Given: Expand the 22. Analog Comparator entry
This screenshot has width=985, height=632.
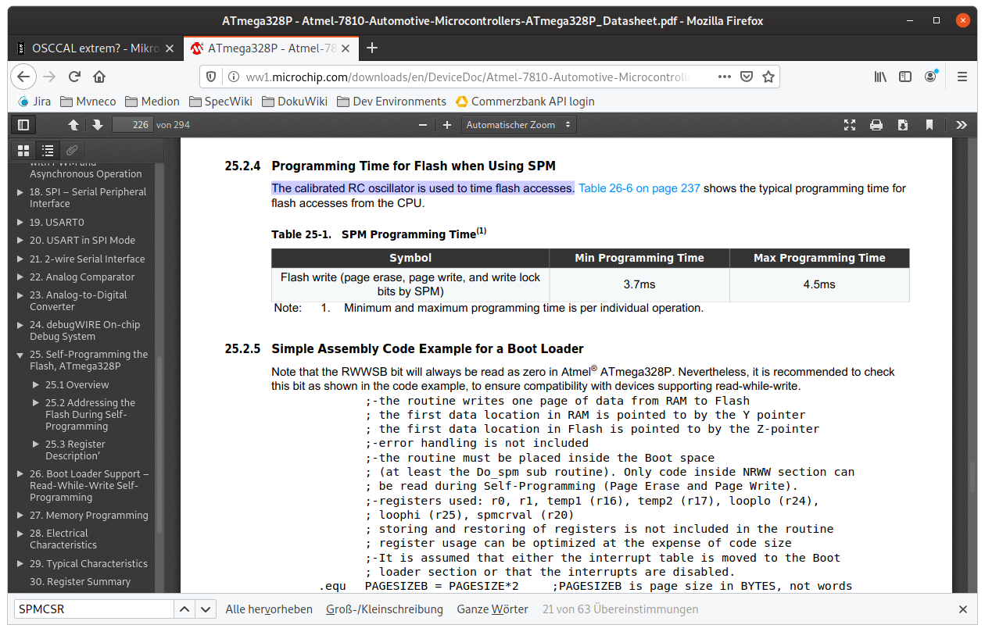Looking at the screenshot, I should [20, 277].
